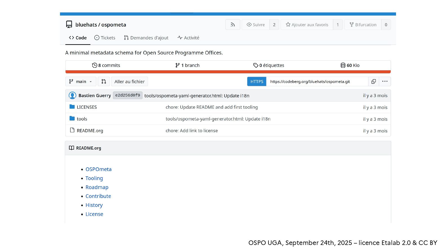Click the 60 Kio size stat
The width and height of the screenshot is (447, 252).
pos(350,65)
